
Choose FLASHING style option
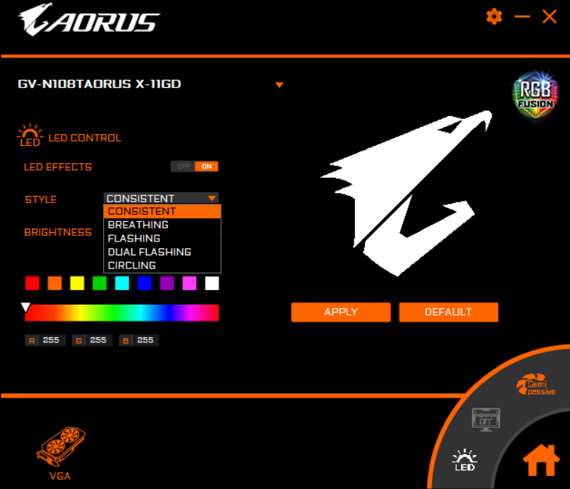pyautogui.click(x=162, y=238)
